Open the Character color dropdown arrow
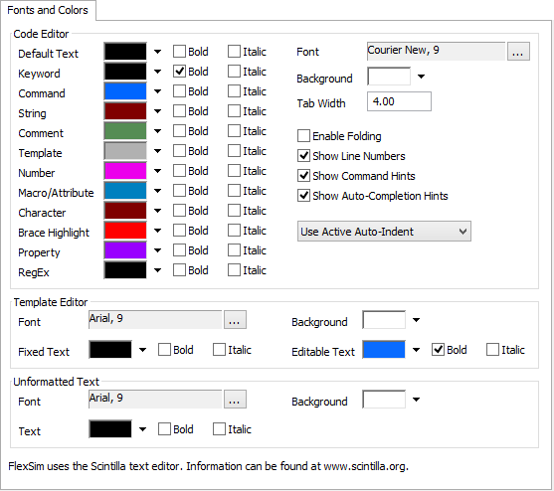The height and width of the screenshot is (491, 554). pyautogui.click(x=157, y=211)
